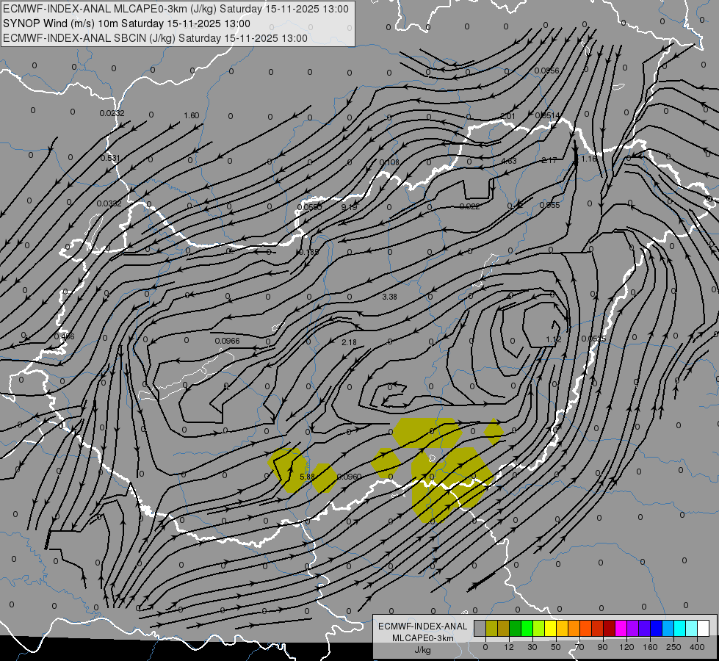The image size is (719, 661).
Task: Click the gray swatch in the MLCAPE legend
Action: tap(480, 628)
